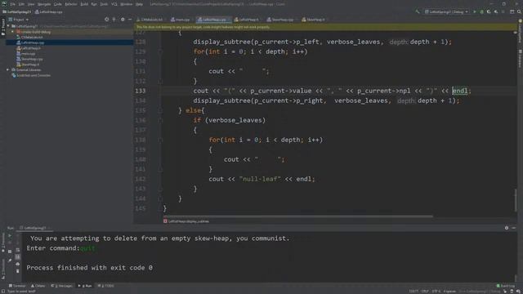Switch to main.cpp editor tab
Viewport: 523px width, 294px height.
coord(181,20)
